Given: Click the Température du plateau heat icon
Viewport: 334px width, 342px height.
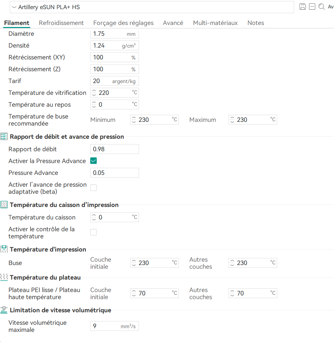Looking at the screenshot, I should point(4,278).
